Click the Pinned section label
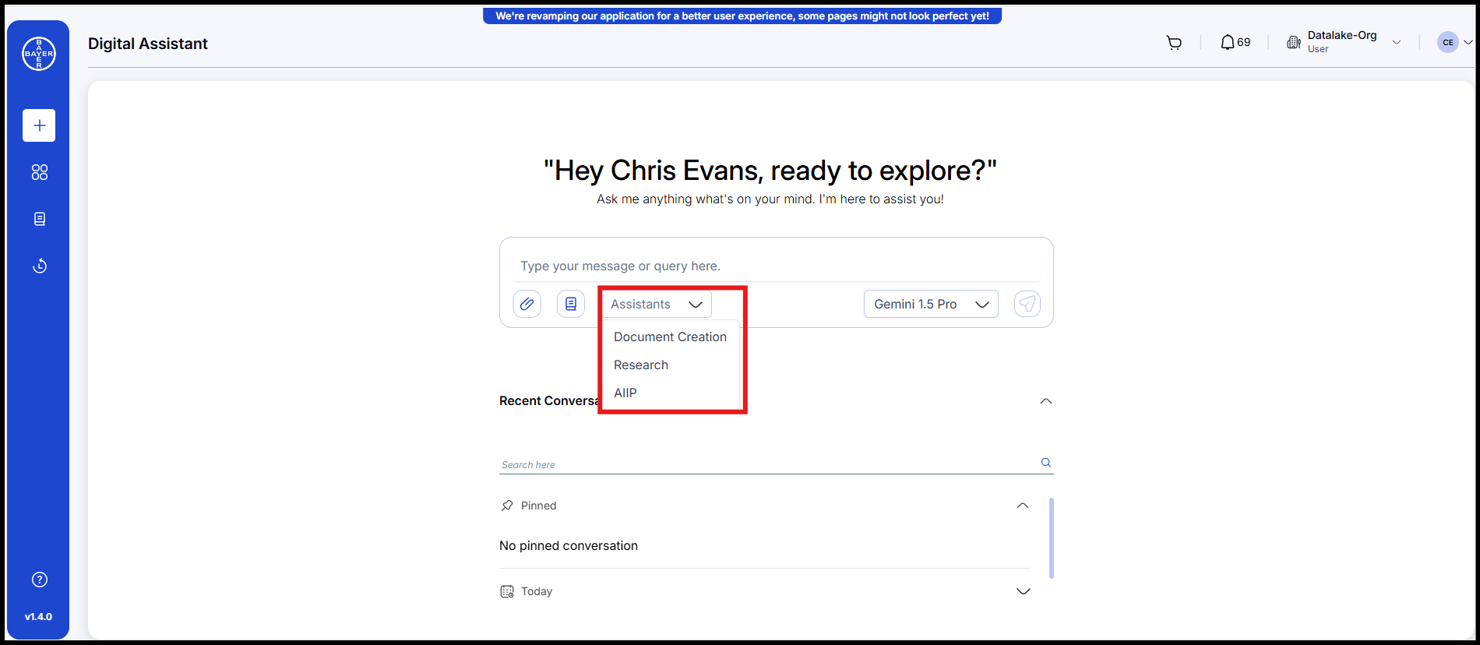This screenshot has width=1480, height=645. point(538,506)
